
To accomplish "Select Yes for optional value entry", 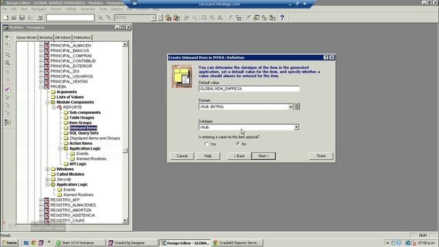I will click(206, 144).
